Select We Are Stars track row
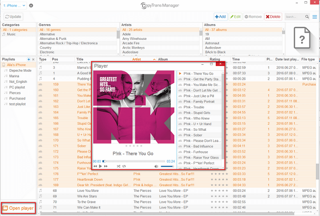Image resolution: width=320 pixels, height=216 pixels. click(x=177, y=196)
